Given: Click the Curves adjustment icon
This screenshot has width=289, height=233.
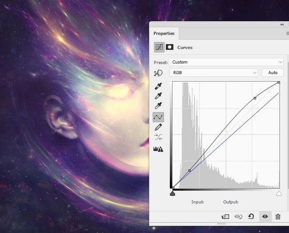Looking at the screenshot, I should (159, 47).
